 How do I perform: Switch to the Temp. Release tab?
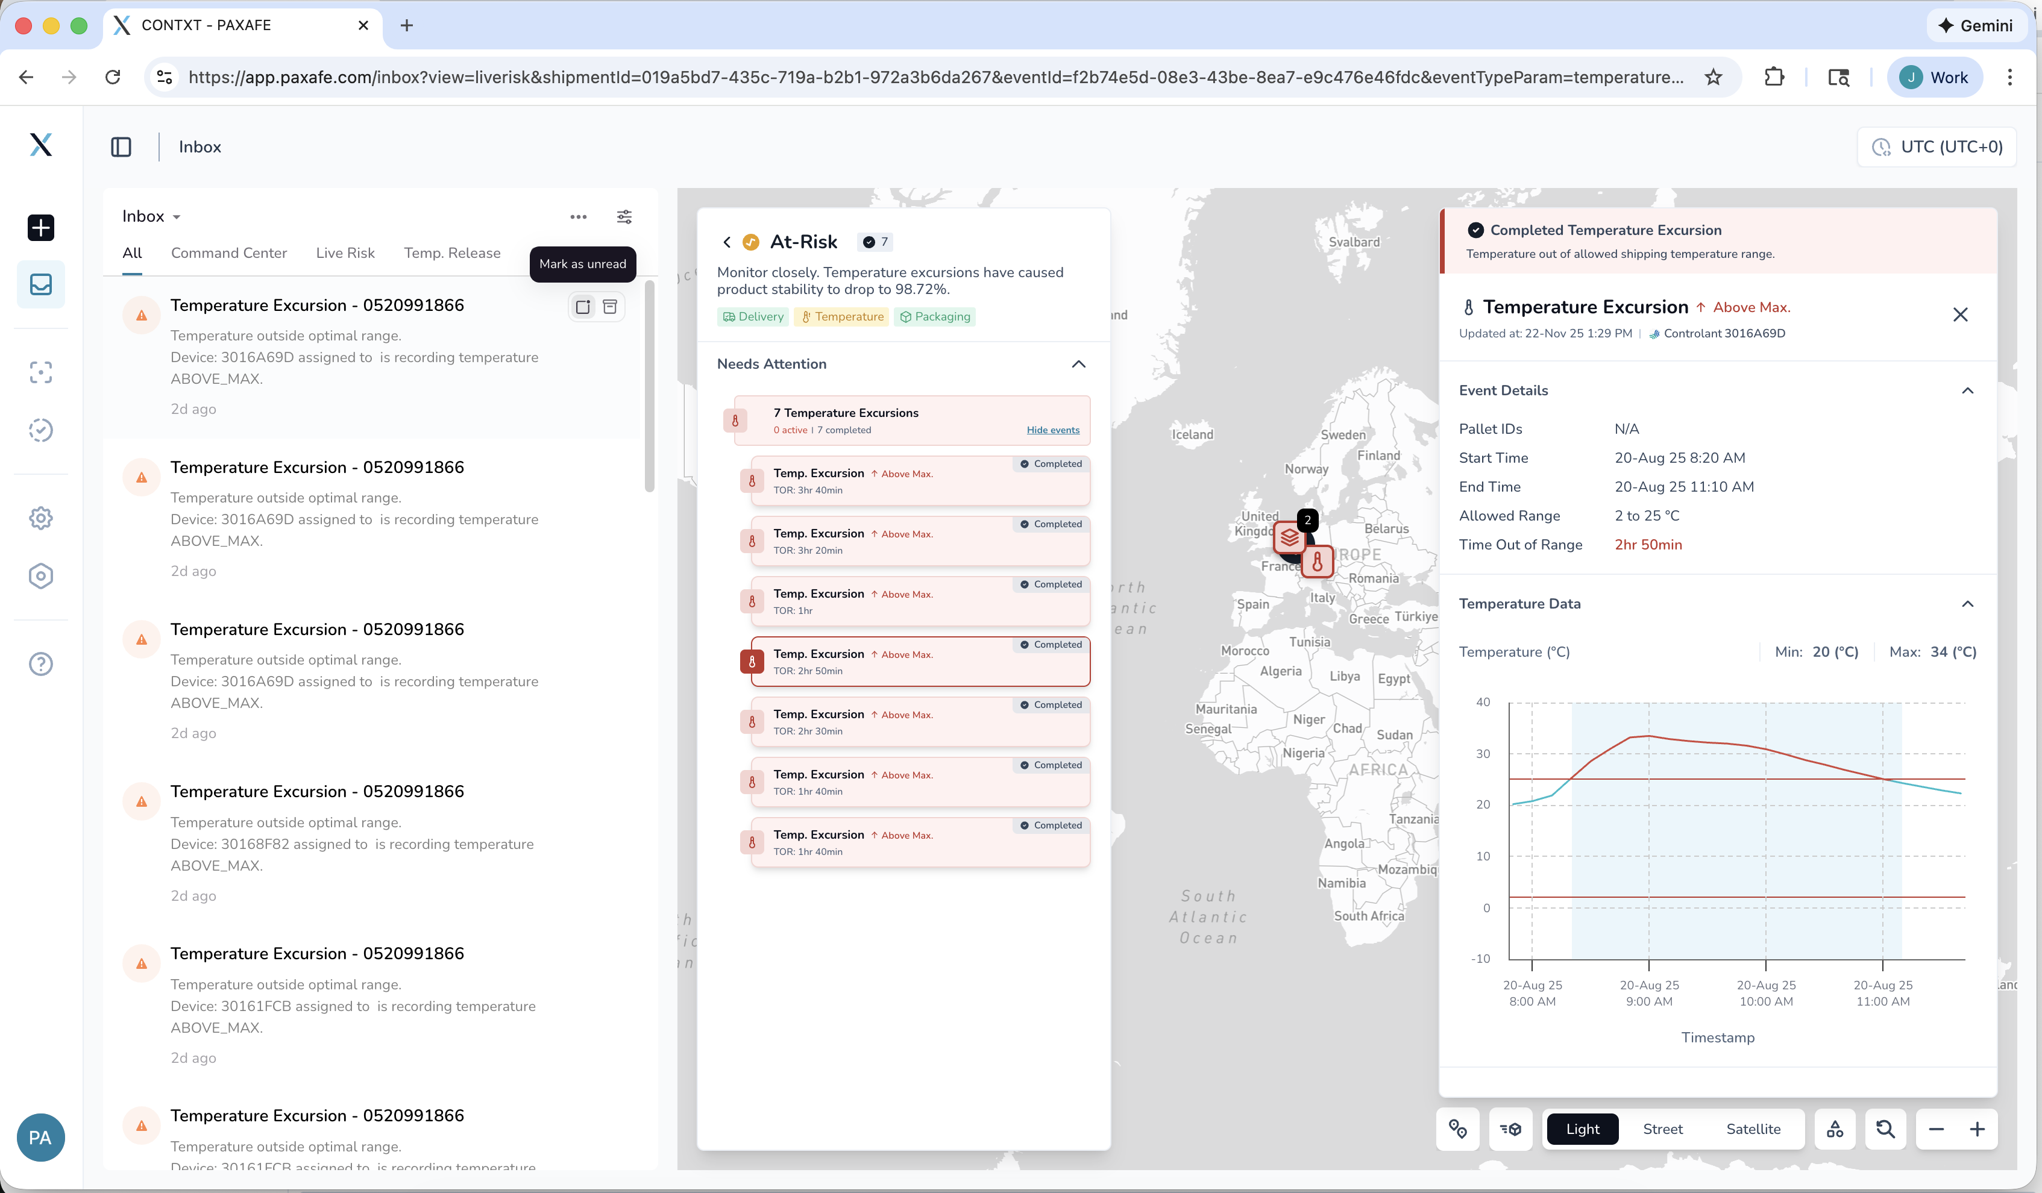(452, 254)
